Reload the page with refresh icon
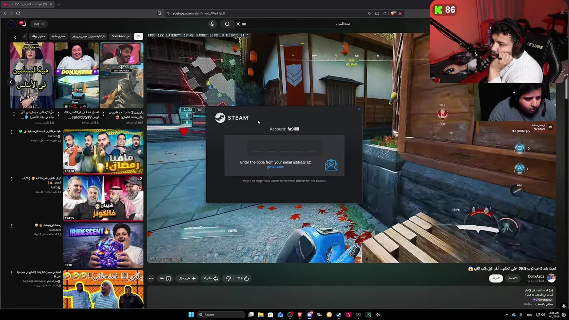569x320 pixels. pos(18,13)
